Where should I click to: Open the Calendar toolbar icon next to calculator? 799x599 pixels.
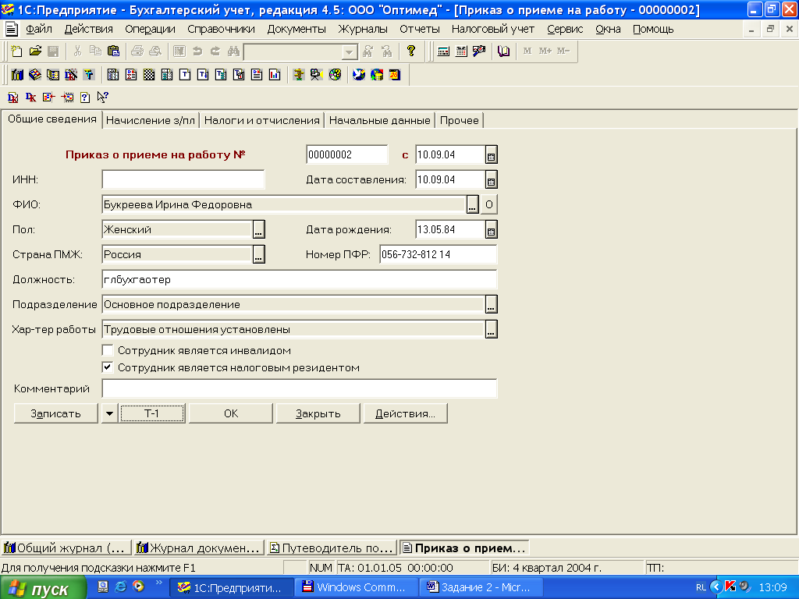pyautogui.click(x=461, y=51)
